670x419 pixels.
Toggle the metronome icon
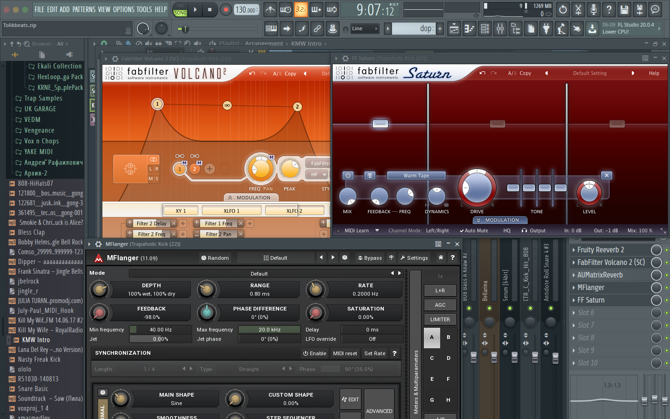point(270,9)
